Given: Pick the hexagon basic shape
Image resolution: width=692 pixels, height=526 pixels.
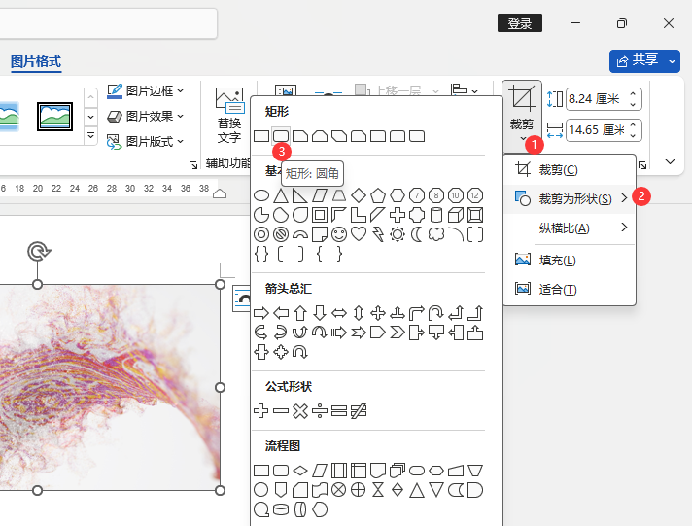Looking at the screenshot, I should pyautogui.click(x=398, y=195).
